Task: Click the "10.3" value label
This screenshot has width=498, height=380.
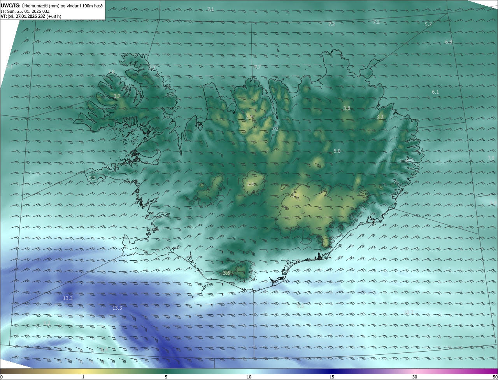Action: 409,312
